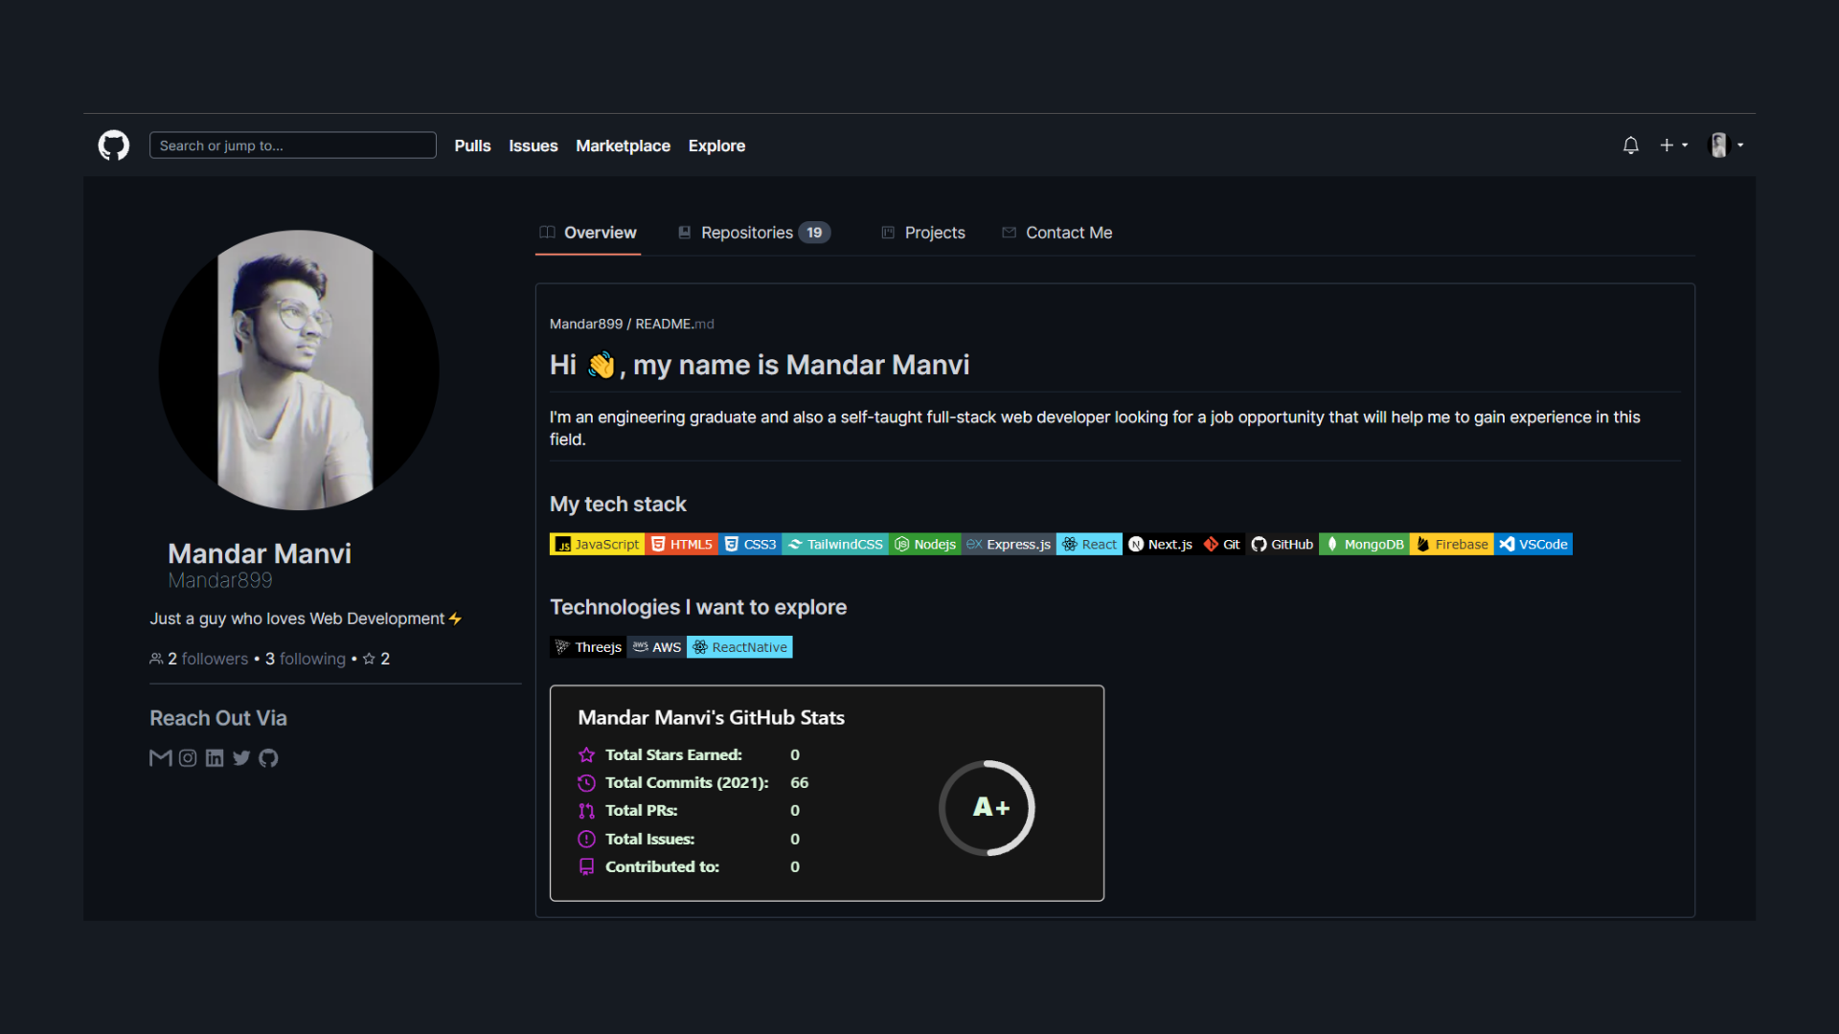Click the ReactNative badge
Viewport: 1839px width, 1034px height.
click(x=739, y=647)
